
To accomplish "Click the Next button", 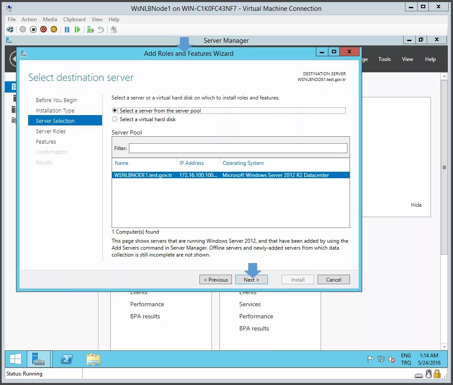I will (251, 279).
